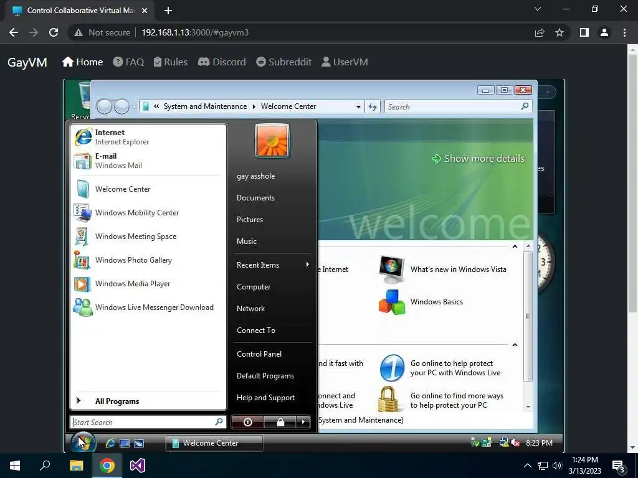The width and height of the screenshot is (638, 478).
Task: Click the VM network tray icon
Action: click(x=504, y=443)
